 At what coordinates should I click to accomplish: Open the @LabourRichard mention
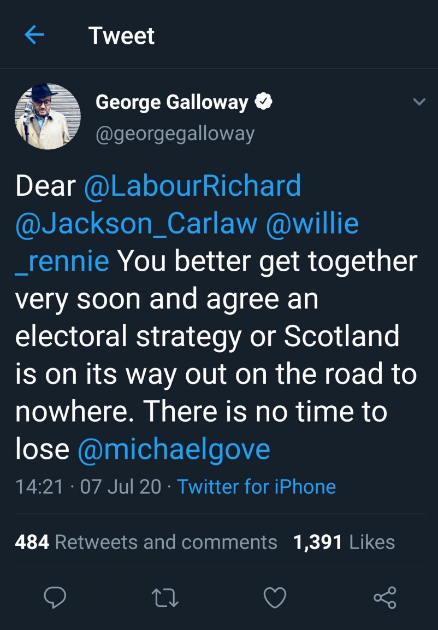pyautogui.click(x=192, y=186)
